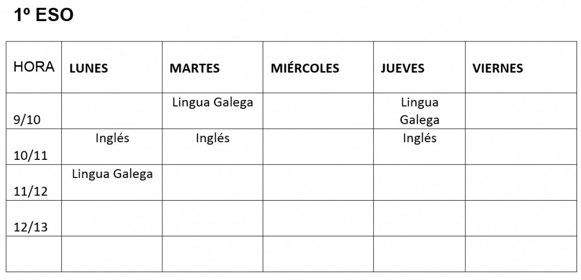Click Inglés in the LUNES column
The height and width of the screenshot is (280, 581).
112,138
